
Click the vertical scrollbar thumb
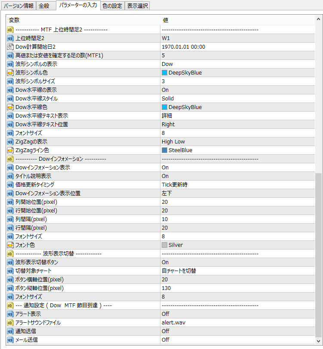(x=318, y=255)
